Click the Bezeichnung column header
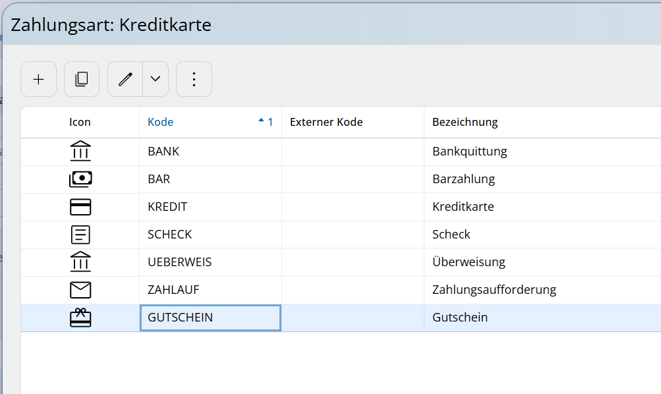This screenshot has width=661, height=394. pos(465,122)
